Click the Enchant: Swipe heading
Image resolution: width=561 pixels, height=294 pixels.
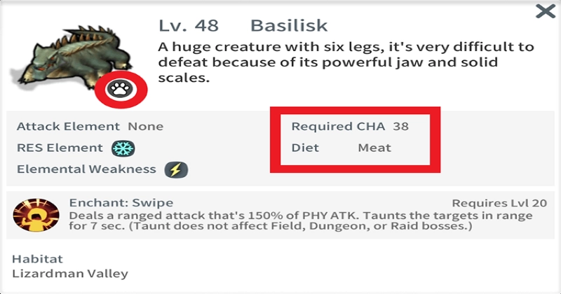tap(121, 203)
